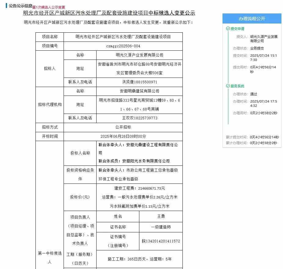Click agency name 安徽明鼎建筑有限公司
283x269 pixels.
tap(139, 91)
